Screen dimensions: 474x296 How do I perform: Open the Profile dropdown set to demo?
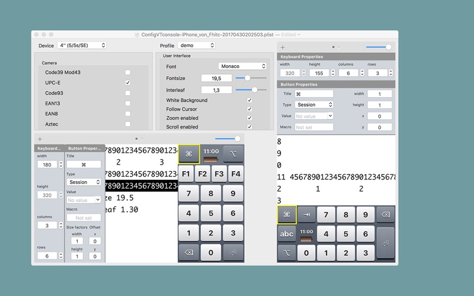click(x=197, y=46)
